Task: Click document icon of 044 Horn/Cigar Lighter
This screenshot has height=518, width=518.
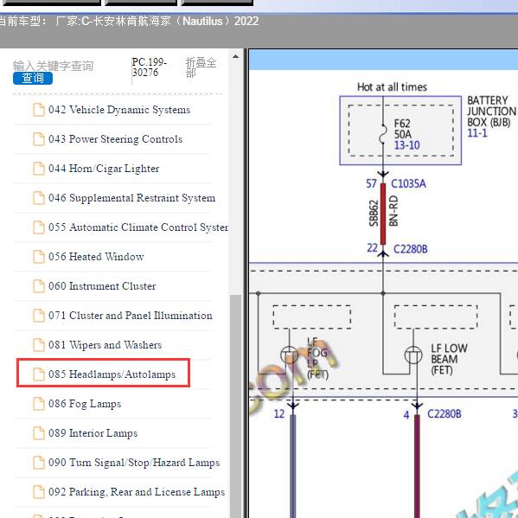Action: [x=39, y=169]
